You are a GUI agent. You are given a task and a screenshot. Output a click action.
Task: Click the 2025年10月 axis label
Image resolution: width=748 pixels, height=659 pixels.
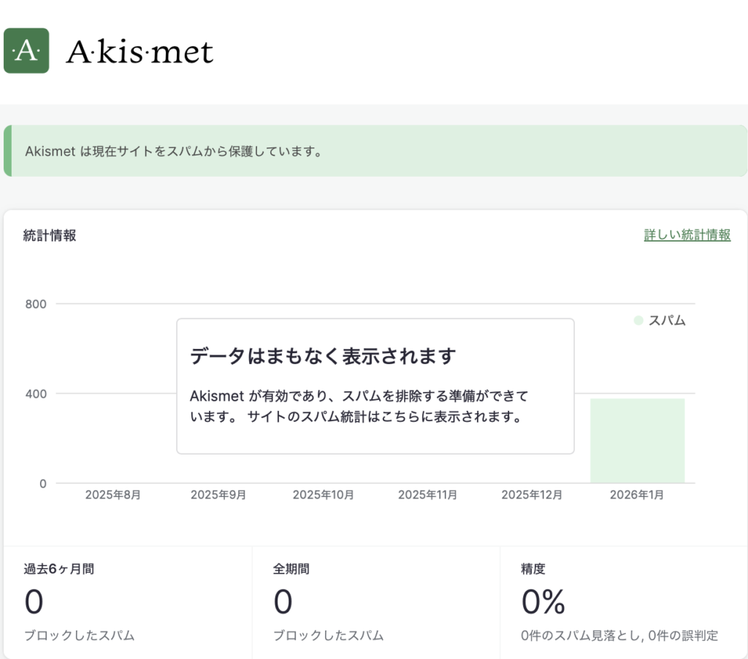pyautogui.click(x=324, y=495)
